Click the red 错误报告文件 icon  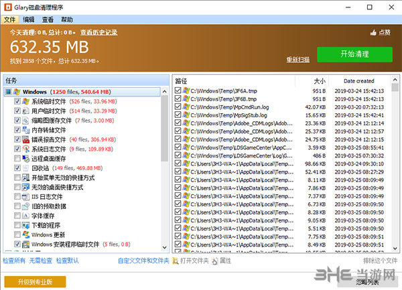25,139
